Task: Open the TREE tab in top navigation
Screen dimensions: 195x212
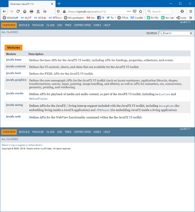Action: point(68,25)
